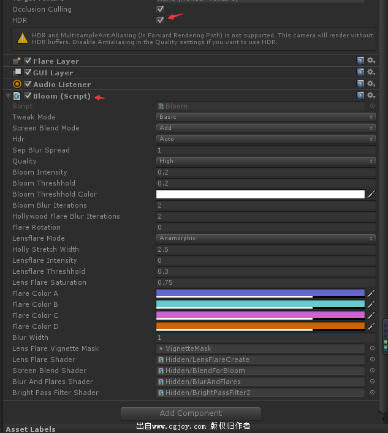The width and height of the screenshot is (388, 433).
Task: Open Flare Color B swatch
Action: (261, 304)
